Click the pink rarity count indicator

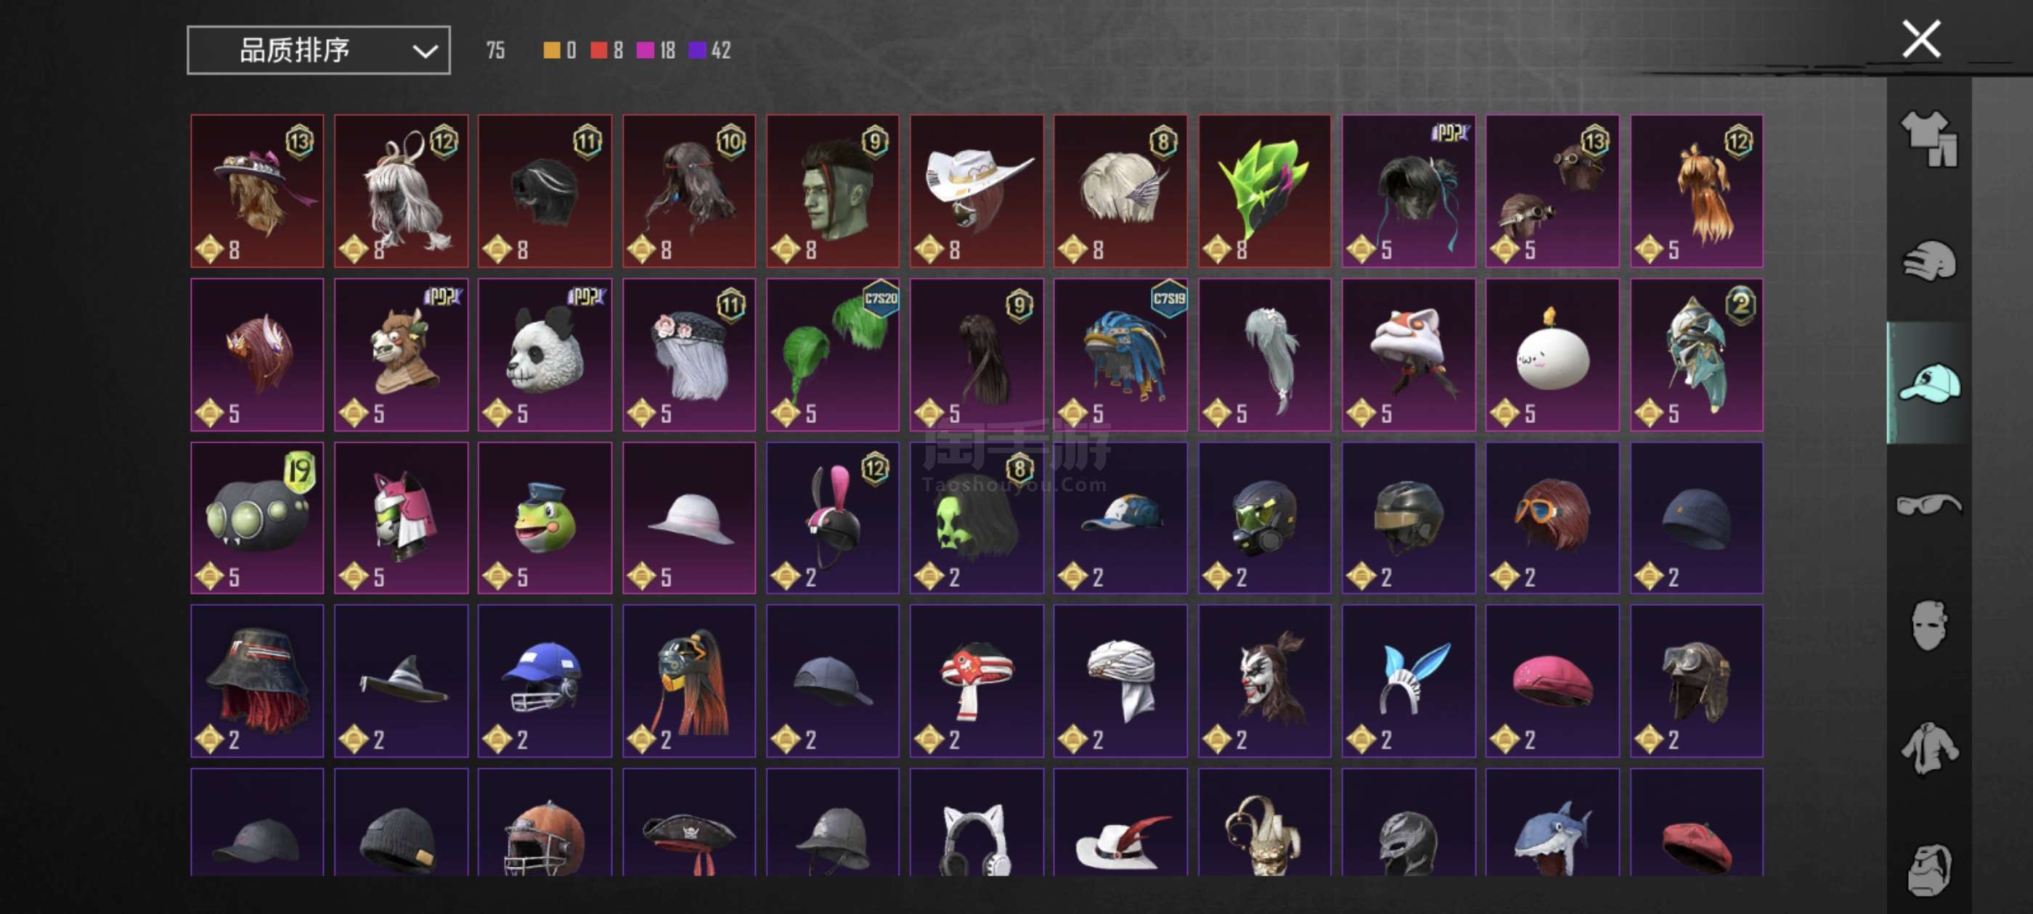pyautogui.click(x=656, y=51)
